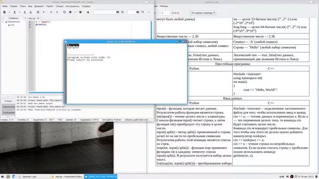
Task: Switch to the test.py Geany taskbar button
Action: pyautogui.click(x=67, y=177)
